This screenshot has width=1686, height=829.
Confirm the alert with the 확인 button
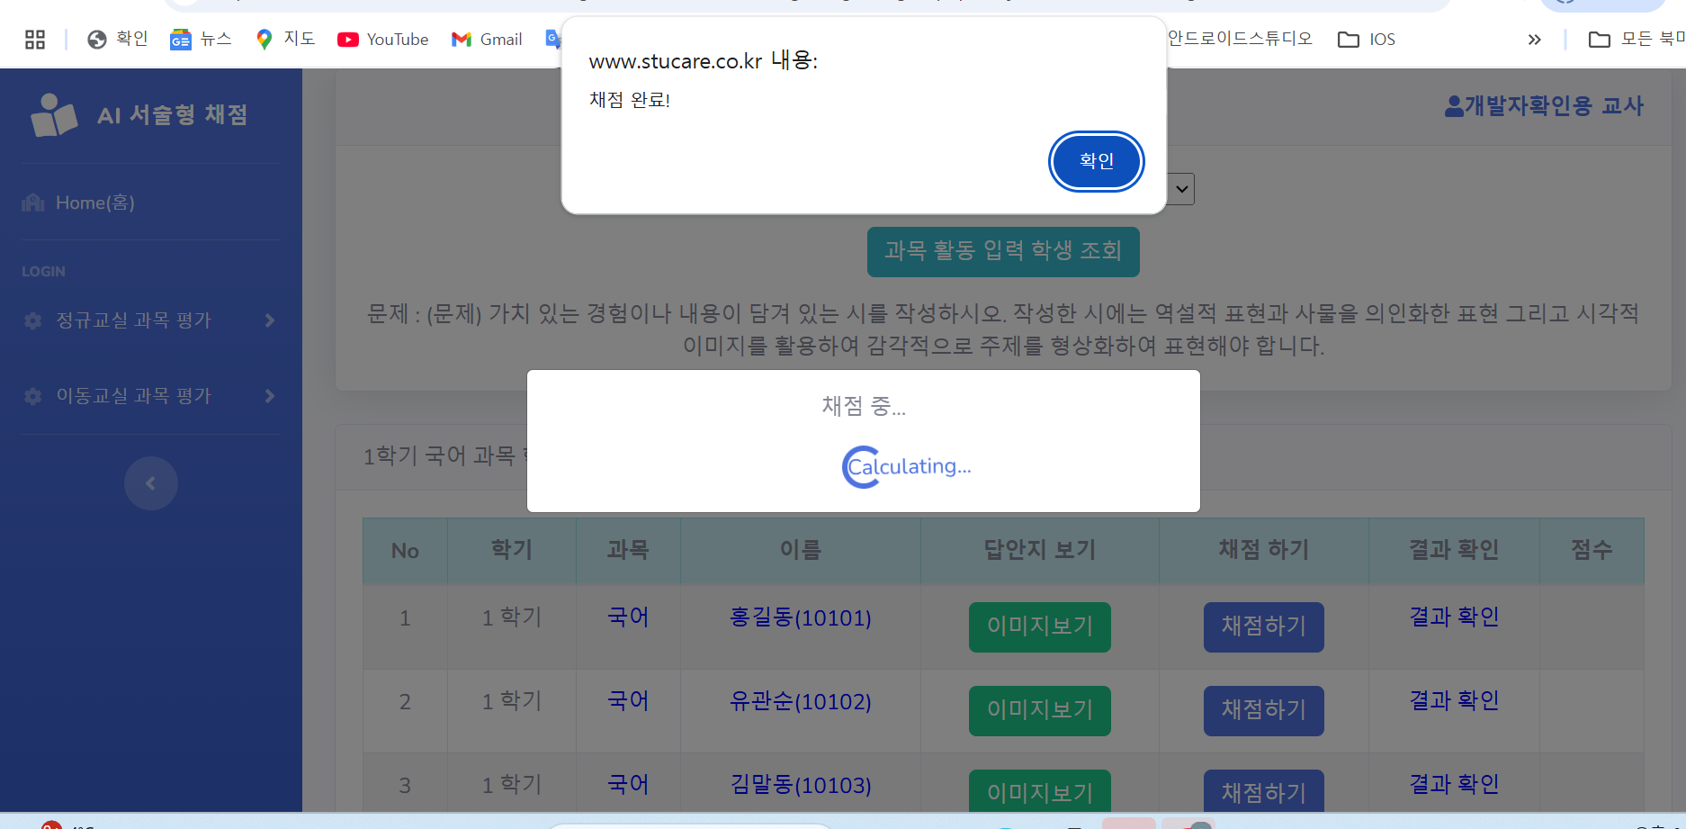1097,161
